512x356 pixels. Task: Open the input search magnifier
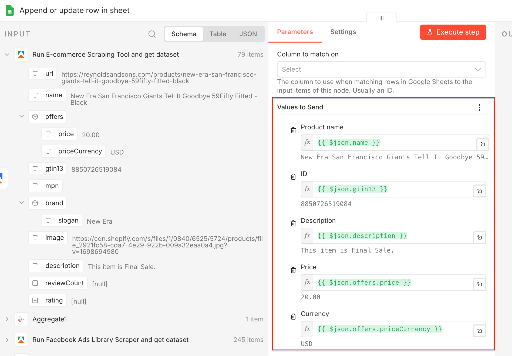click(x=152, y=34)
